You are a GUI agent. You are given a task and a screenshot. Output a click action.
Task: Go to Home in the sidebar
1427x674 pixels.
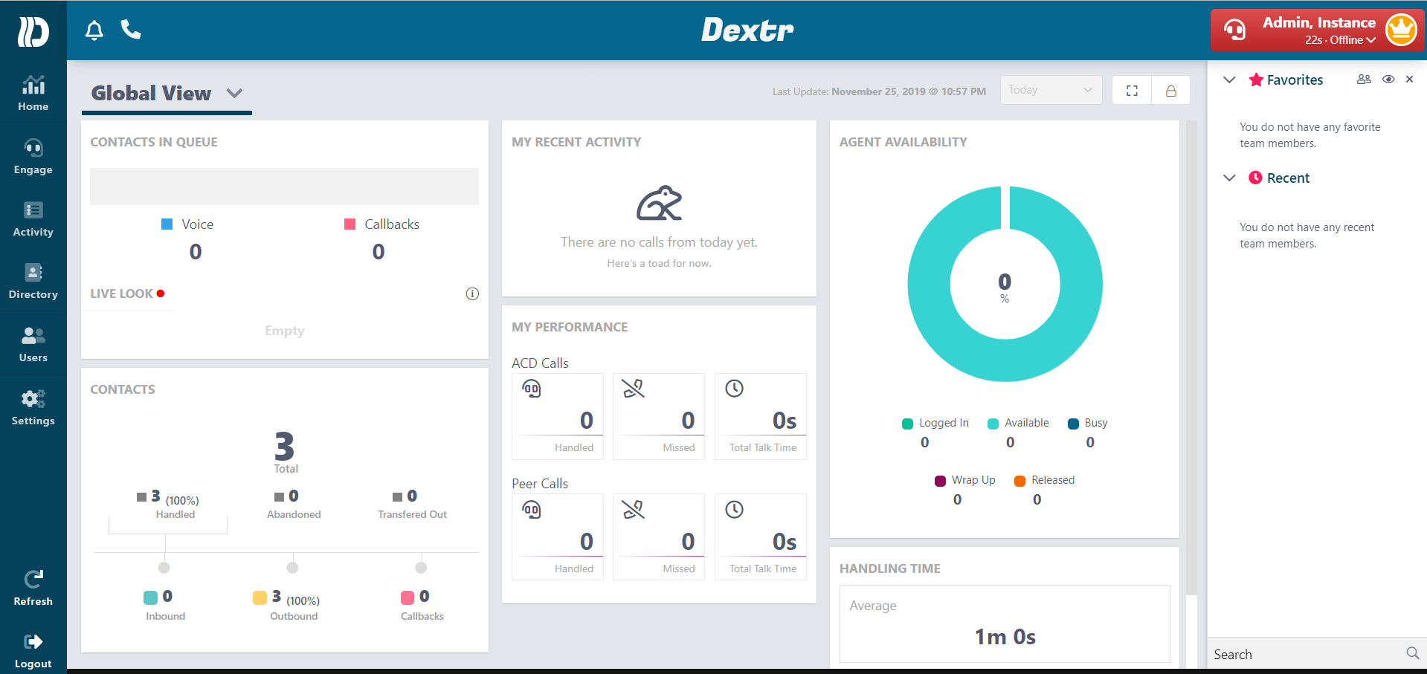click(x=33, y=94)
